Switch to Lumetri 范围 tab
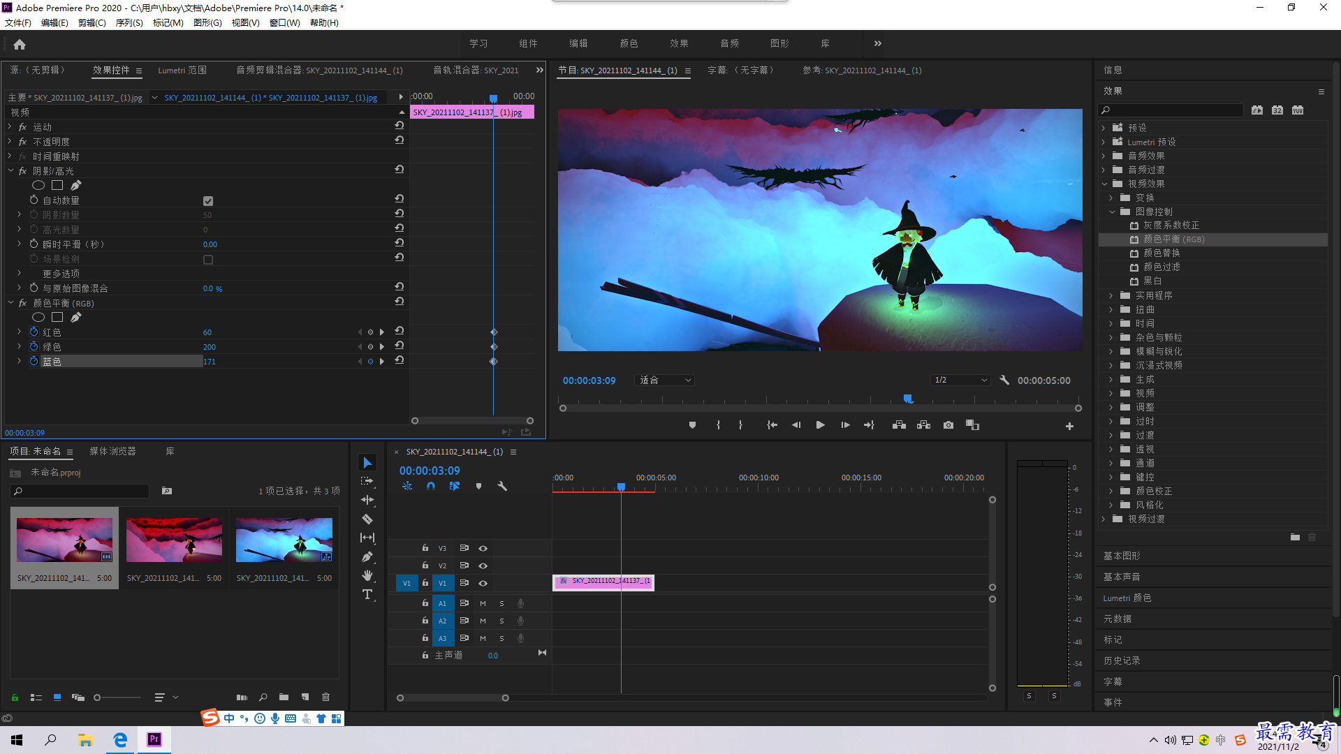The height and width of the screenshot is (754, 1341). [182, 71]
